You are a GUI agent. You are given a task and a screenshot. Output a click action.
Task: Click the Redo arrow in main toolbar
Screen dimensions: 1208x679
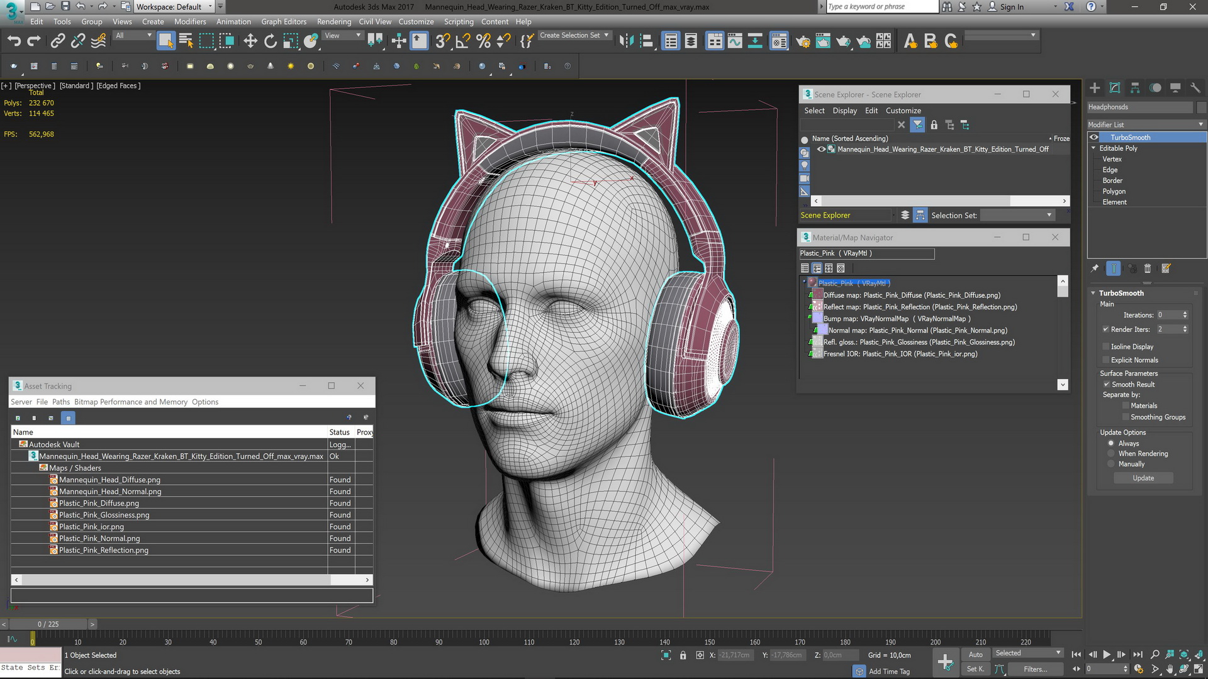[34, 41]
